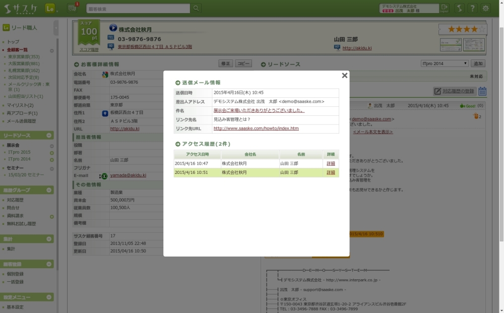
Task: Open 詳細 link for the 10:51 access
Action: [x=331, y=172]
